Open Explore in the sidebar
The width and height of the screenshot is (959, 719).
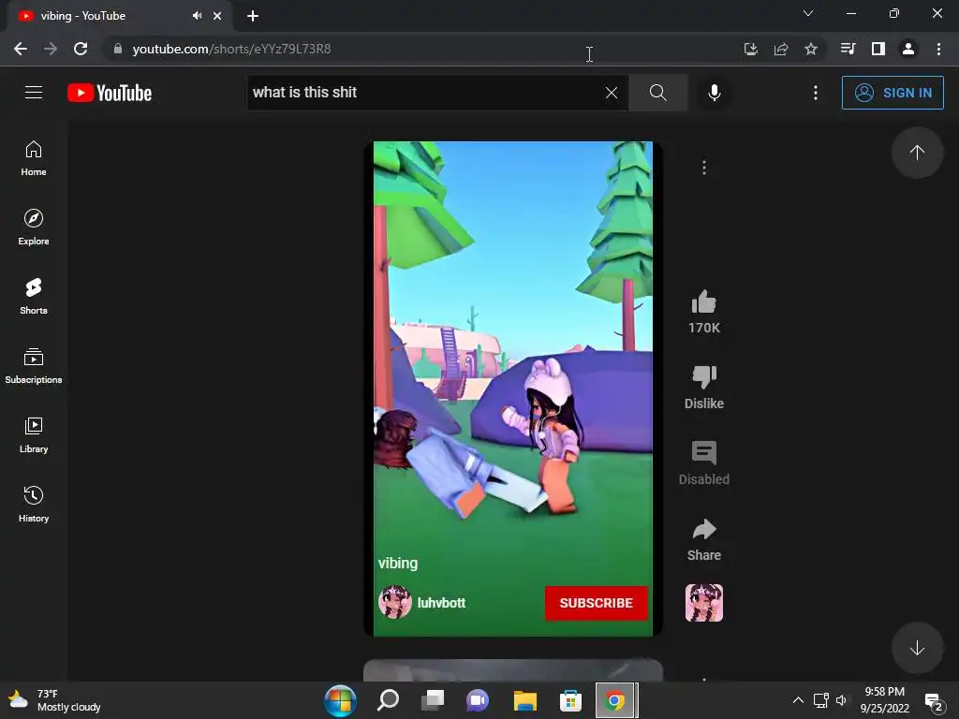click(x=34, y=227)
